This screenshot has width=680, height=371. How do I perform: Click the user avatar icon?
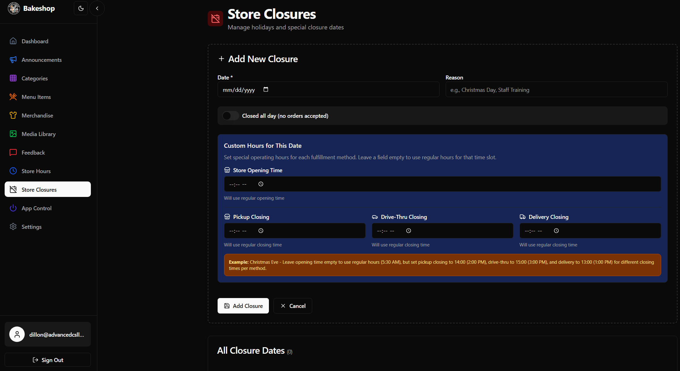pos(17,334)
